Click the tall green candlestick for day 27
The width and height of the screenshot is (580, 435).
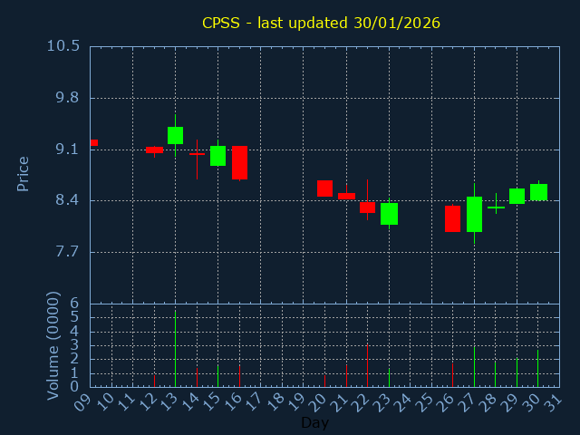(474, 214)
